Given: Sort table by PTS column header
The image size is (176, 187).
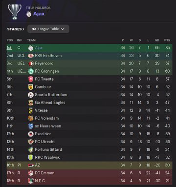Looking at the screenshot, I should click(167, 40).
